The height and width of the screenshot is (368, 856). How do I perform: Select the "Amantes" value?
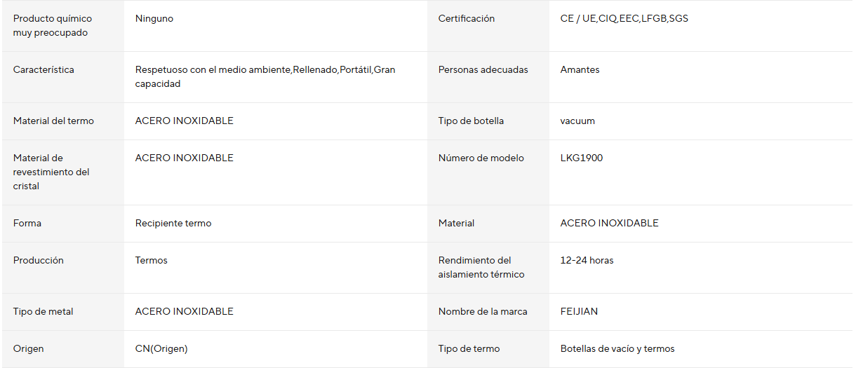pos(580,70)
